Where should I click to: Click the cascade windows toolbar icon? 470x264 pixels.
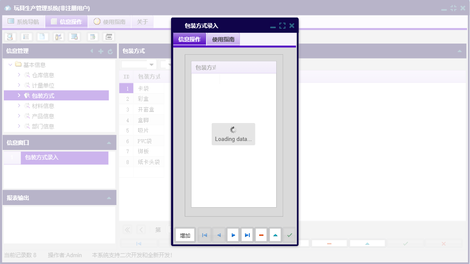pyautogui.click(x=109, y=37)
